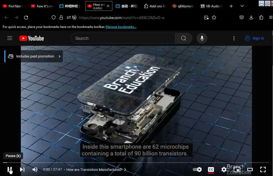Reload the current page

pos(26,18)
